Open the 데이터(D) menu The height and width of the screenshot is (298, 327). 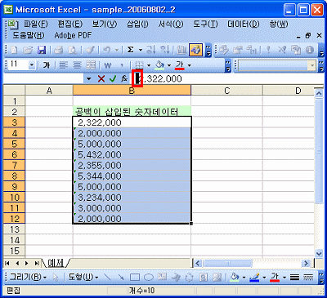tap(243, 24)
